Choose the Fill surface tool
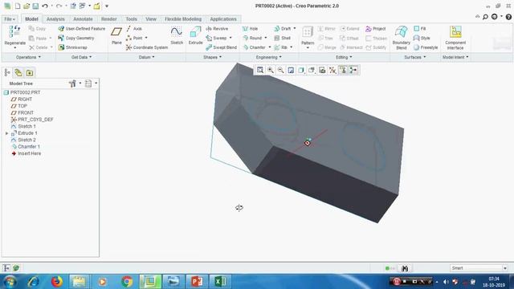 click(419, 29)
